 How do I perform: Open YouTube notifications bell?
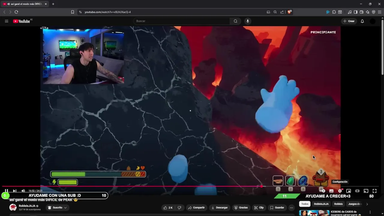click(362, 21)
